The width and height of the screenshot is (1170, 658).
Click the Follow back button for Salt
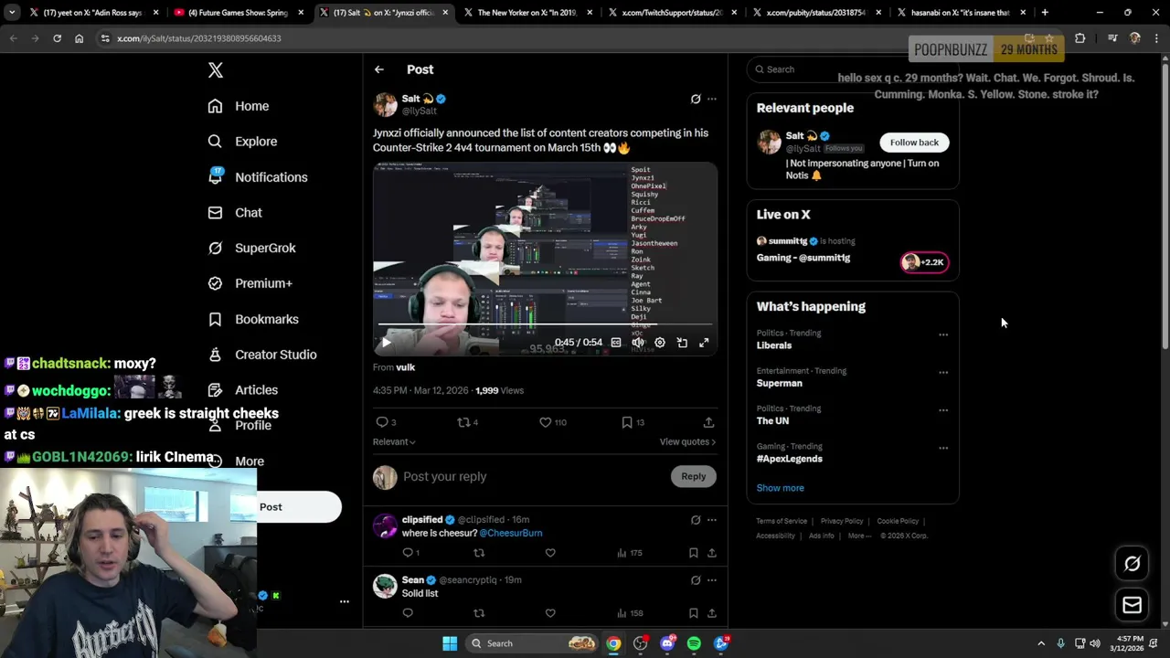coord(914,143)
